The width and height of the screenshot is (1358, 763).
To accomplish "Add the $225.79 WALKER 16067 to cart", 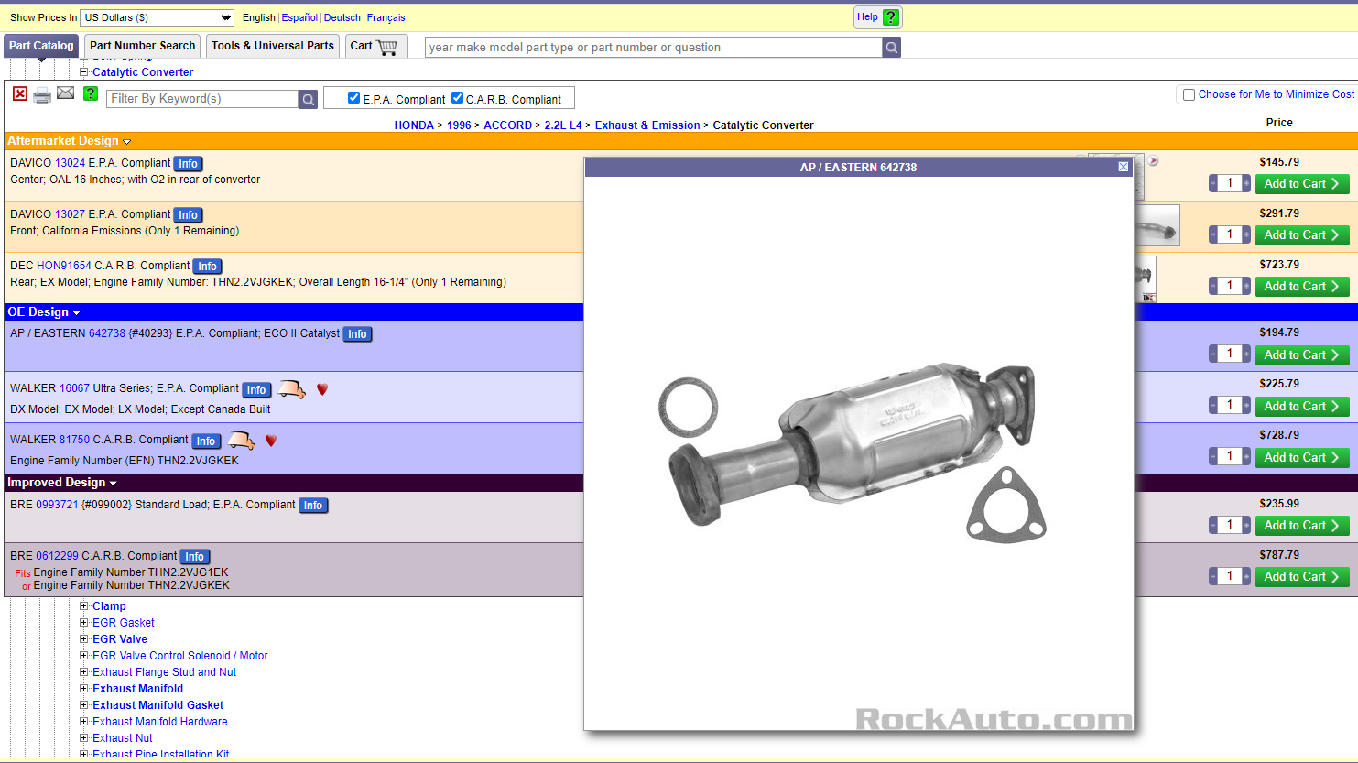I will [1302, 407].
